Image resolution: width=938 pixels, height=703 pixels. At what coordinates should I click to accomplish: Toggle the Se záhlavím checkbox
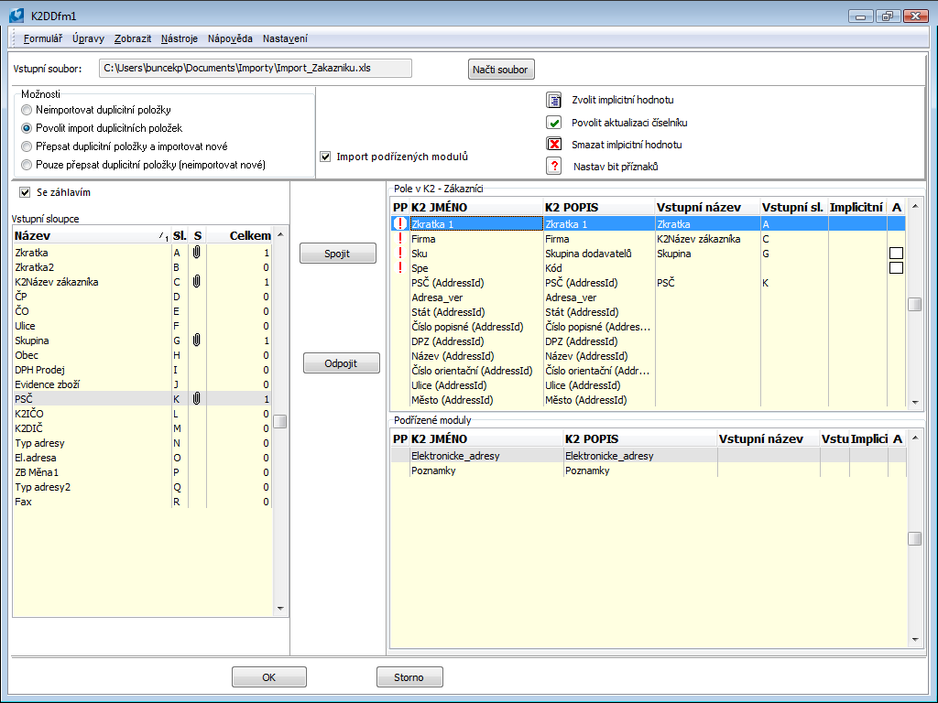pyautogui.click(x=25, y=192)
